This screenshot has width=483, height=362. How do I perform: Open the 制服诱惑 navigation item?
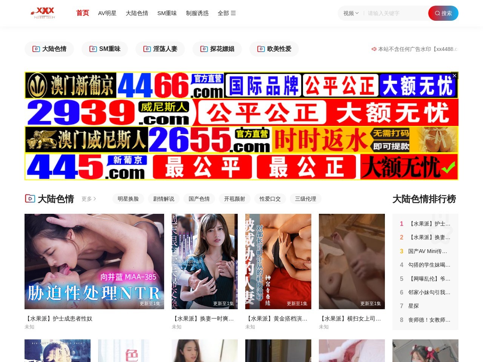(197, 13)
